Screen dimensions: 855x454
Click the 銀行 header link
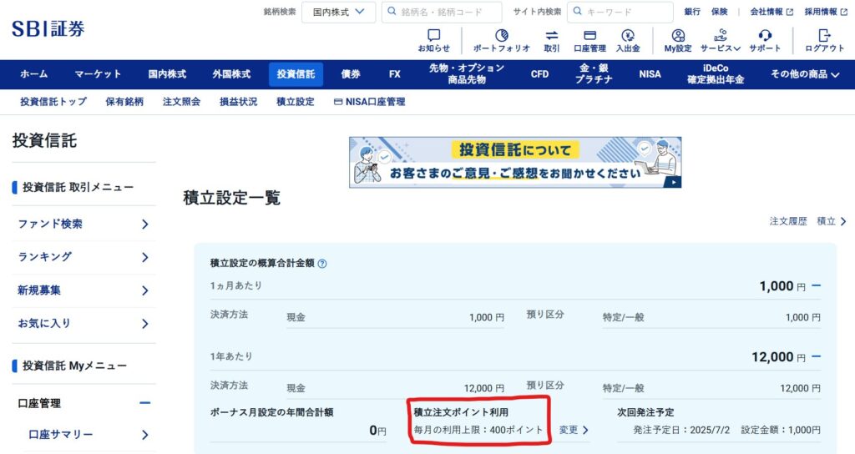(x=692, y=12)
